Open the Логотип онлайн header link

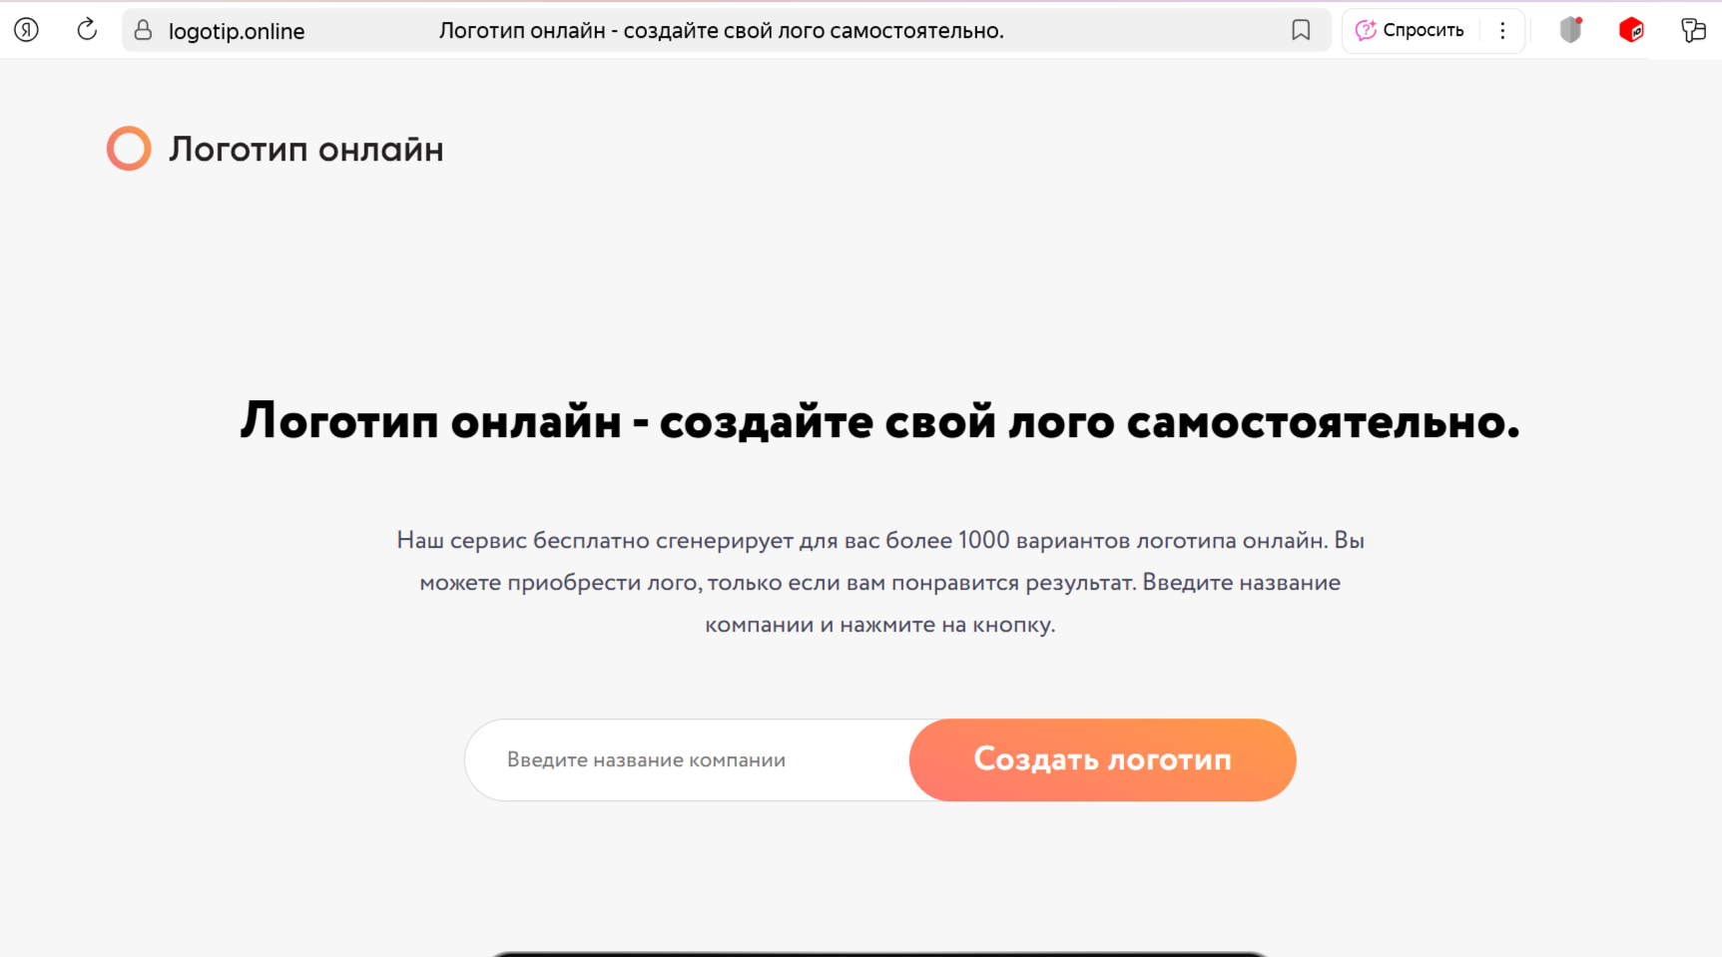305,149
